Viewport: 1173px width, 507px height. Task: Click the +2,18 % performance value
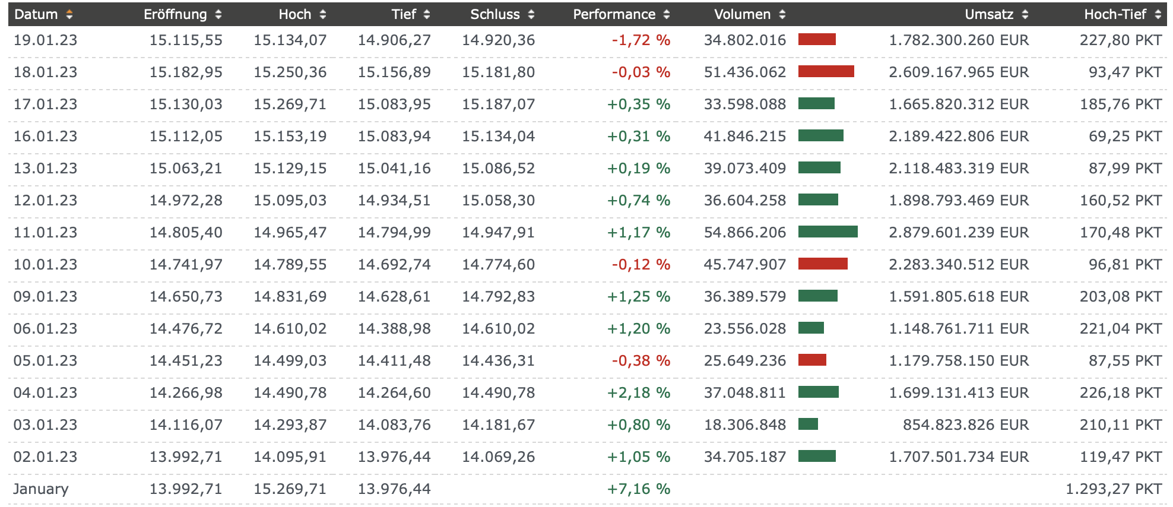click(x=638, y=393)
